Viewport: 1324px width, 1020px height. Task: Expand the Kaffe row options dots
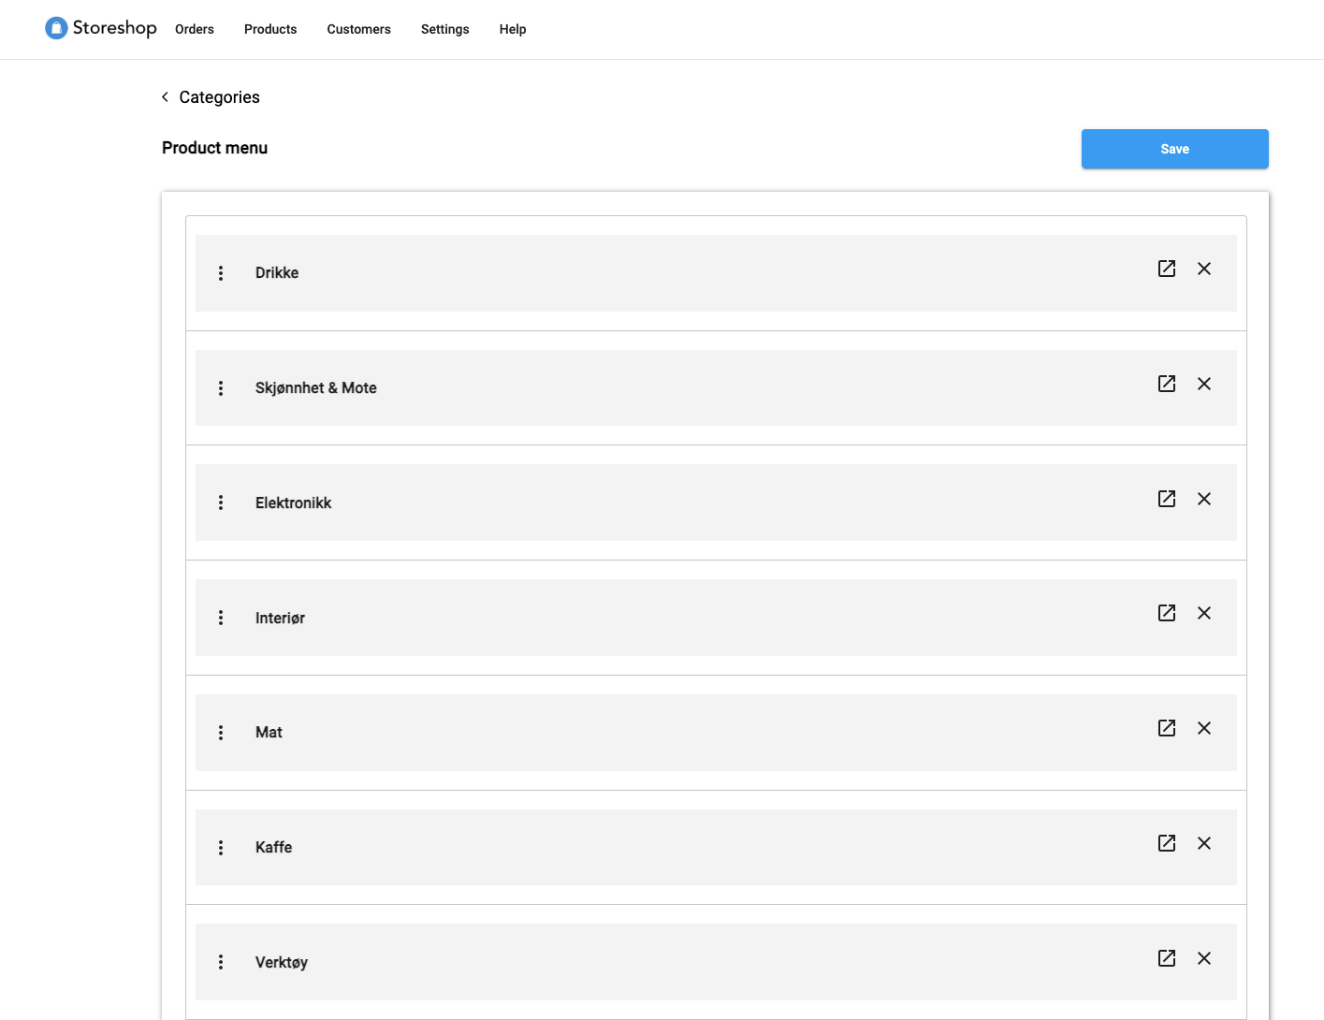[221, 848]
